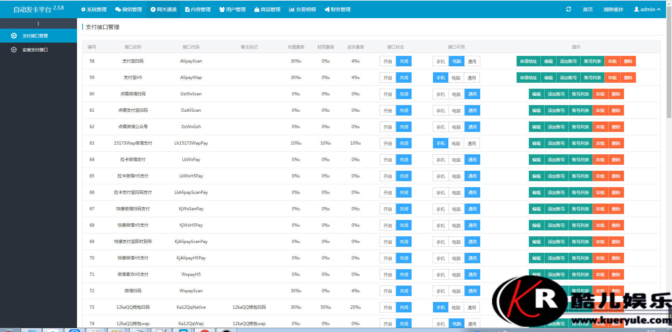The height and width of the screenshot is (332, 672).
Task: Select 电脑 availability for 12kaQQ钱包扫码
Action: tap(456, 307)
